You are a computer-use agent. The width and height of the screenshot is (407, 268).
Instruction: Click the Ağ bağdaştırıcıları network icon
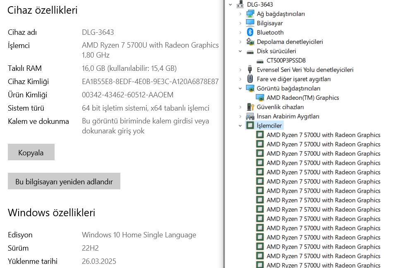tap(250, 14)
